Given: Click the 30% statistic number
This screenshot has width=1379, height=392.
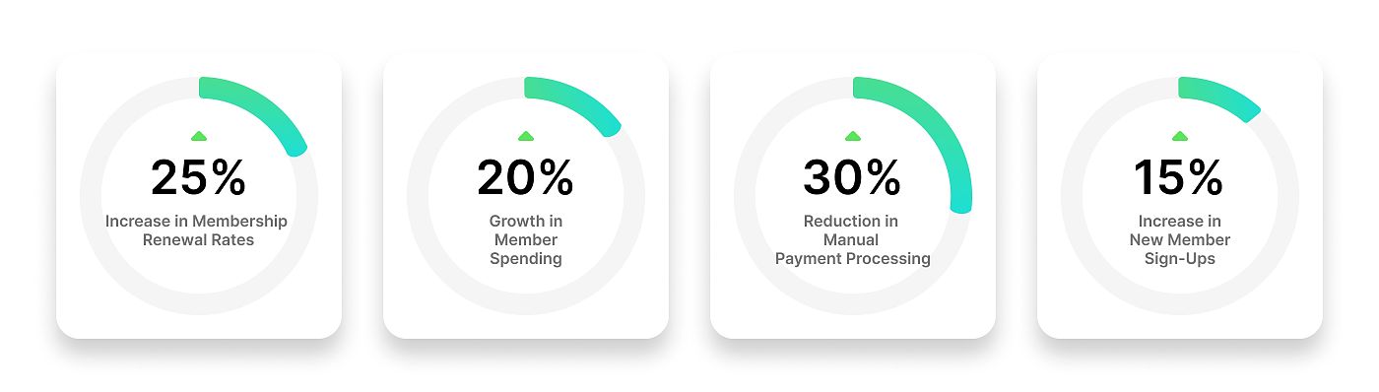Looking at the screenshot, I should pos(853,178).
